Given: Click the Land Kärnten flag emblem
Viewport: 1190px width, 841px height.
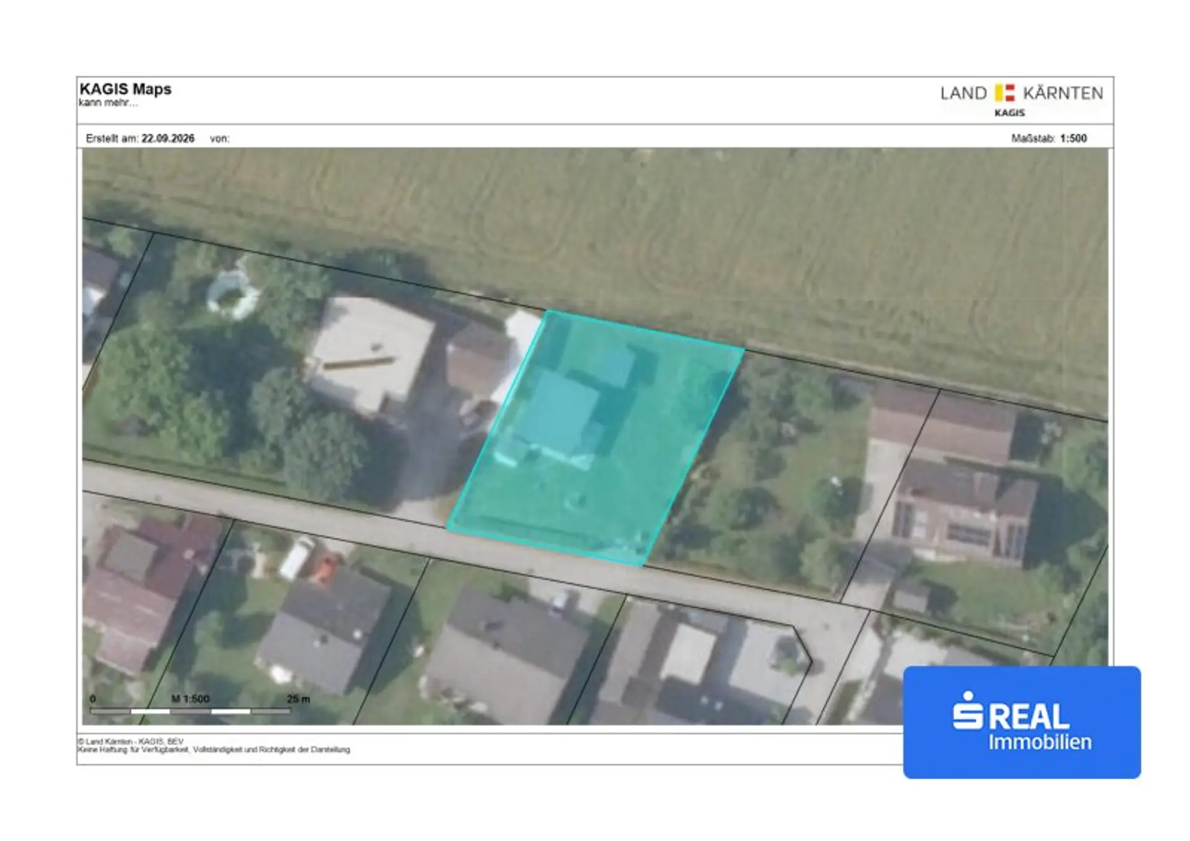Looking at the screenshot, I should pos(1005,93).
